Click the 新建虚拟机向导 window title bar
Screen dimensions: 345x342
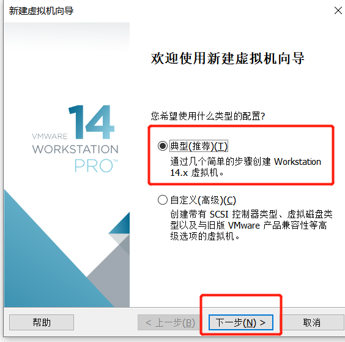pos(42,10)
